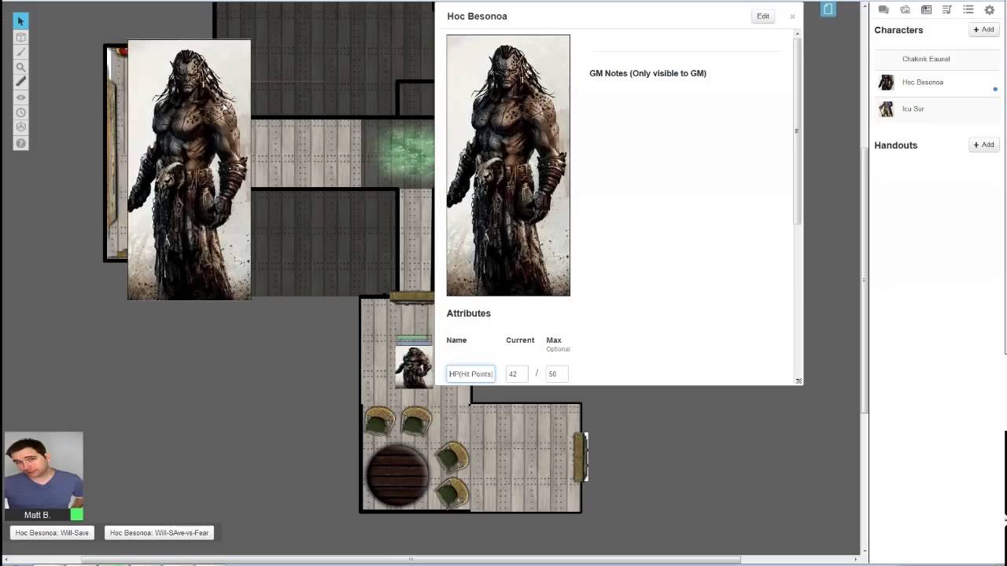Open the eye Fog of War tool
Viewport: 1007px width, 566px height.
[20, 97]
